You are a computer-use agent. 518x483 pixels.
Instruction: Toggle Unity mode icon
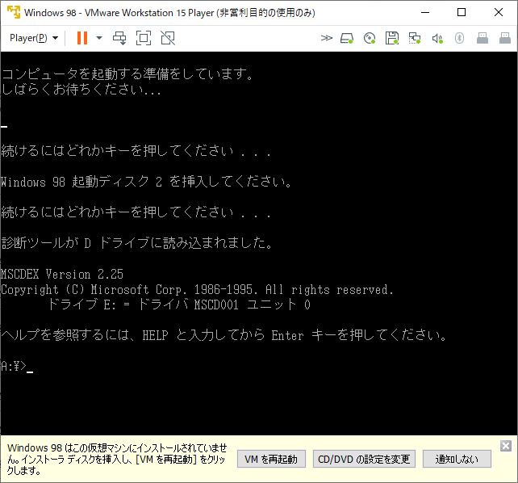click(x=168, y=38)
